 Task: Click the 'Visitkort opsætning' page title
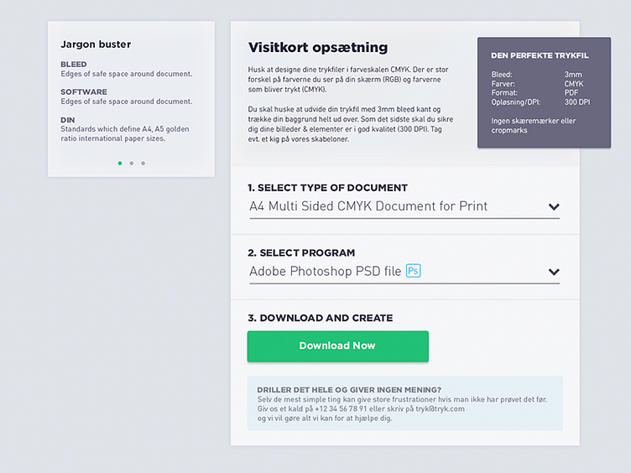[318, 48]
